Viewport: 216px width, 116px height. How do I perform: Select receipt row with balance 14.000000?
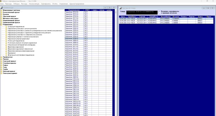pos(166,19)
